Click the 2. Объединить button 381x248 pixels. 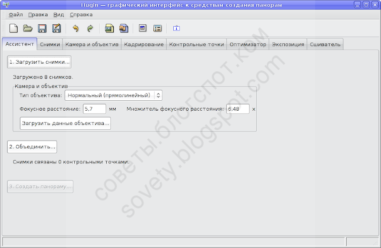click(32, 147)
